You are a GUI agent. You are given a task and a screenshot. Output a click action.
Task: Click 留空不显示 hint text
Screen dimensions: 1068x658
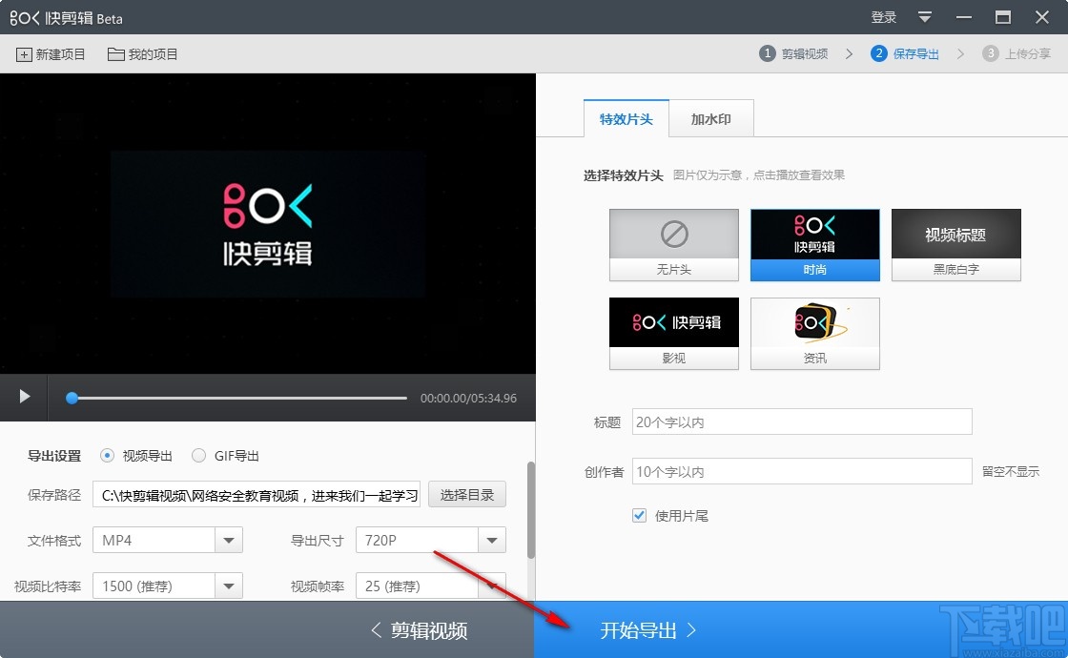click(1011, 471)
